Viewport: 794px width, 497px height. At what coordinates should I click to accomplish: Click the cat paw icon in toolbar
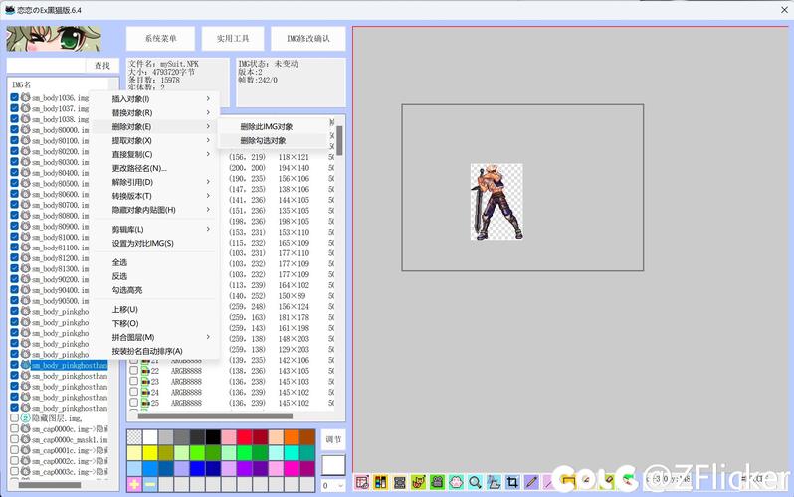click(x=456, y=482)
